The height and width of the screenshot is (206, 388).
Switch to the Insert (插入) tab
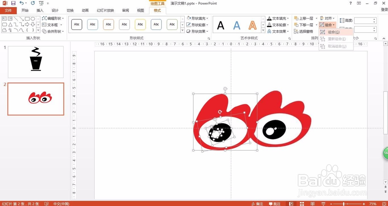point(40,10)
